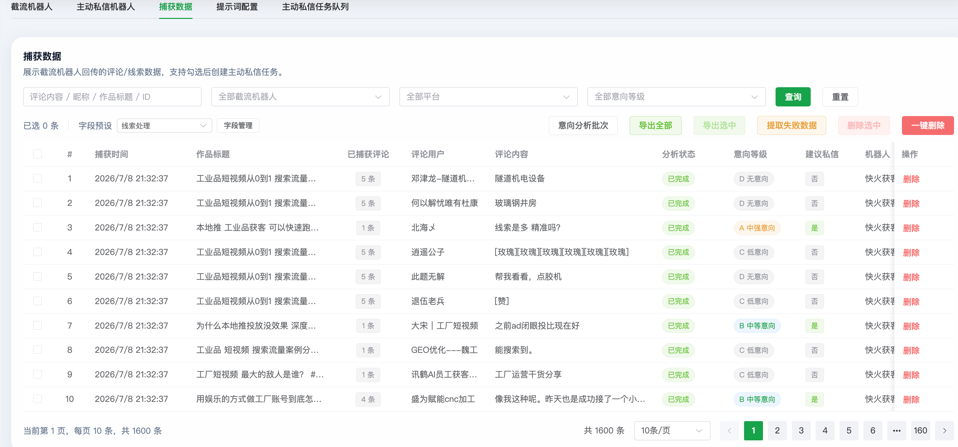Screen dimensions: 958x447
Task: Focus the 评论内容/昵称/作品标题/ID search field
Action: 112,97
